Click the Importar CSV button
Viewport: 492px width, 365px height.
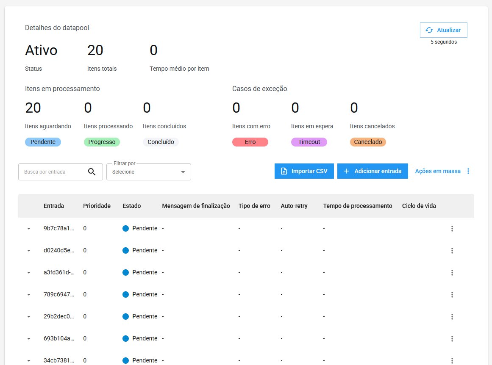[x=304, y=171]
